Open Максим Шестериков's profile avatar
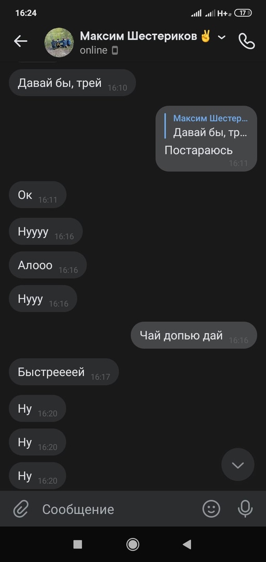Viewport: 266px width, 562px height. pos(59,42)
